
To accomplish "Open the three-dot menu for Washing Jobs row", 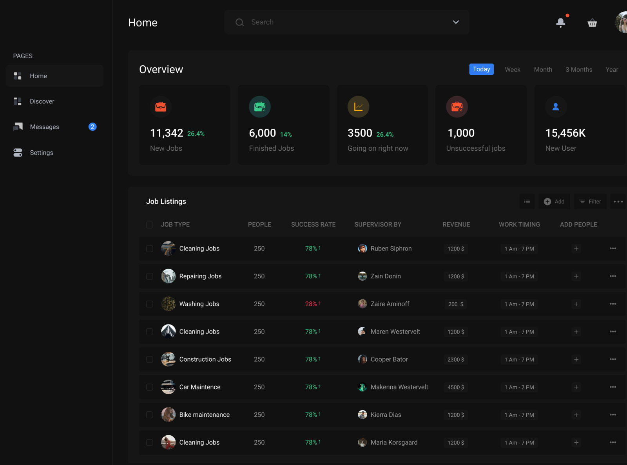I will coord(613,304).
